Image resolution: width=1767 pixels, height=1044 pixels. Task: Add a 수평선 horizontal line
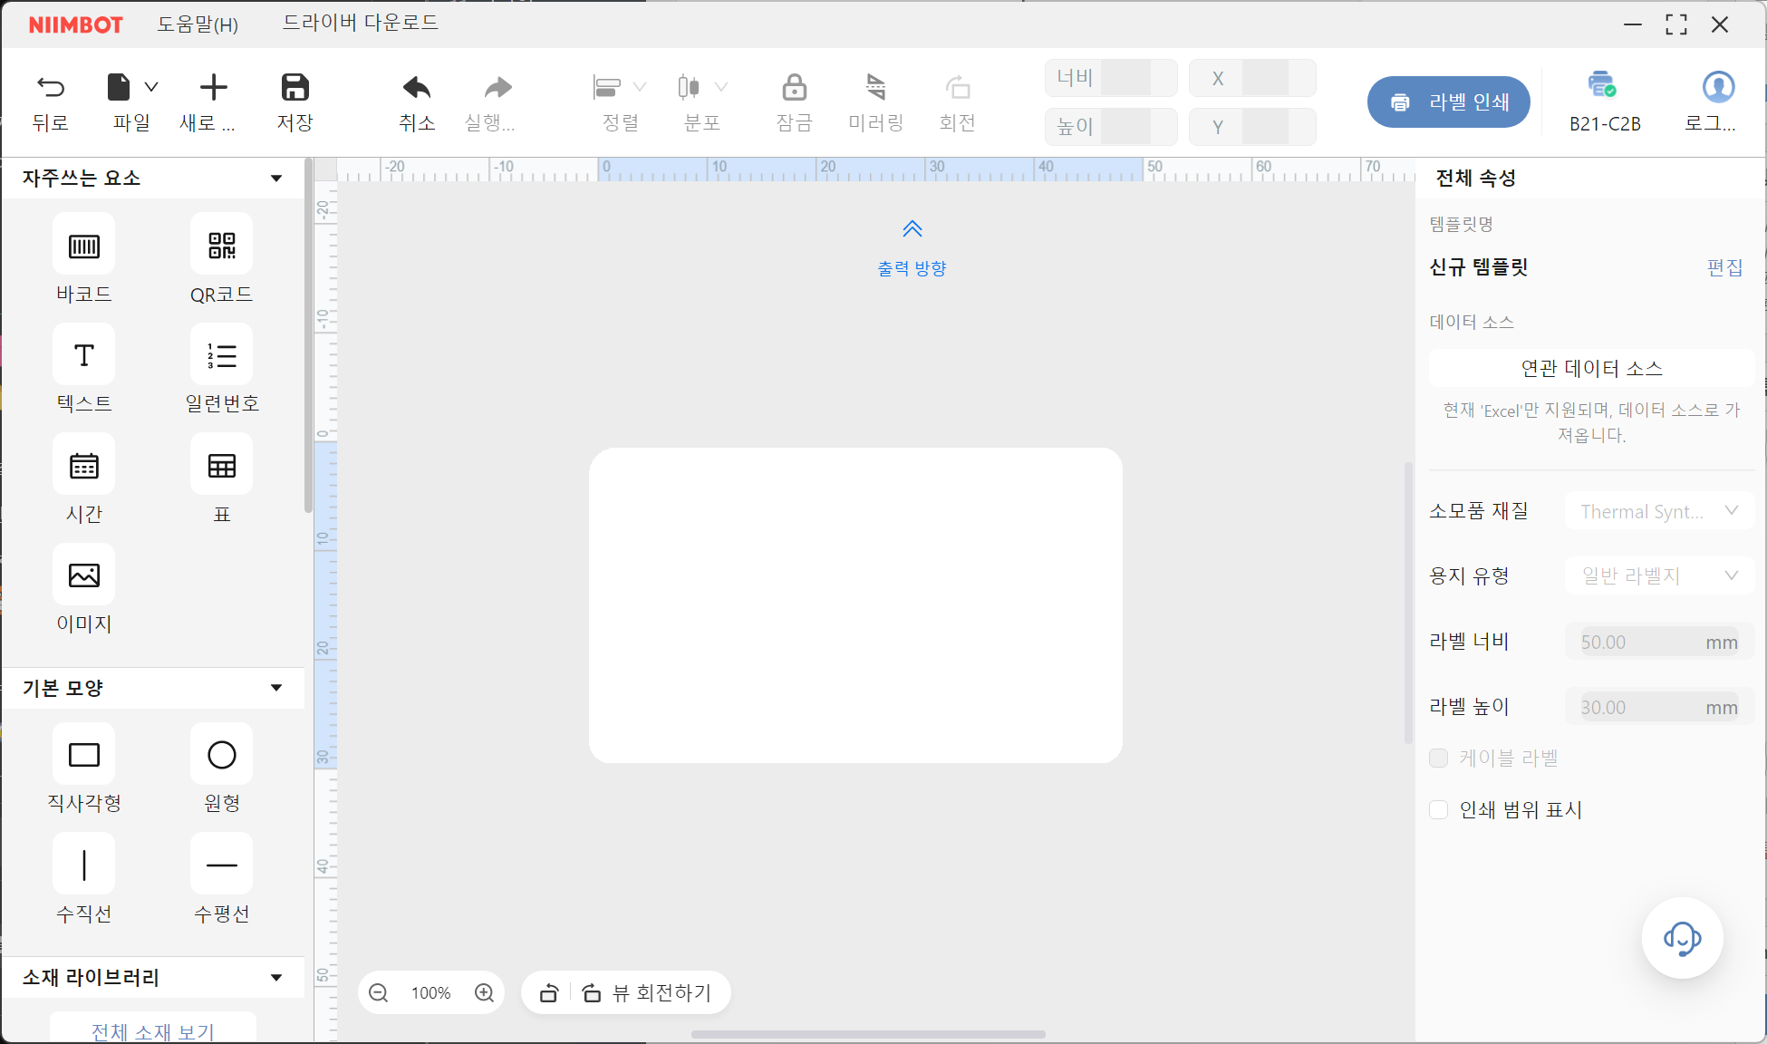point(221,865)
